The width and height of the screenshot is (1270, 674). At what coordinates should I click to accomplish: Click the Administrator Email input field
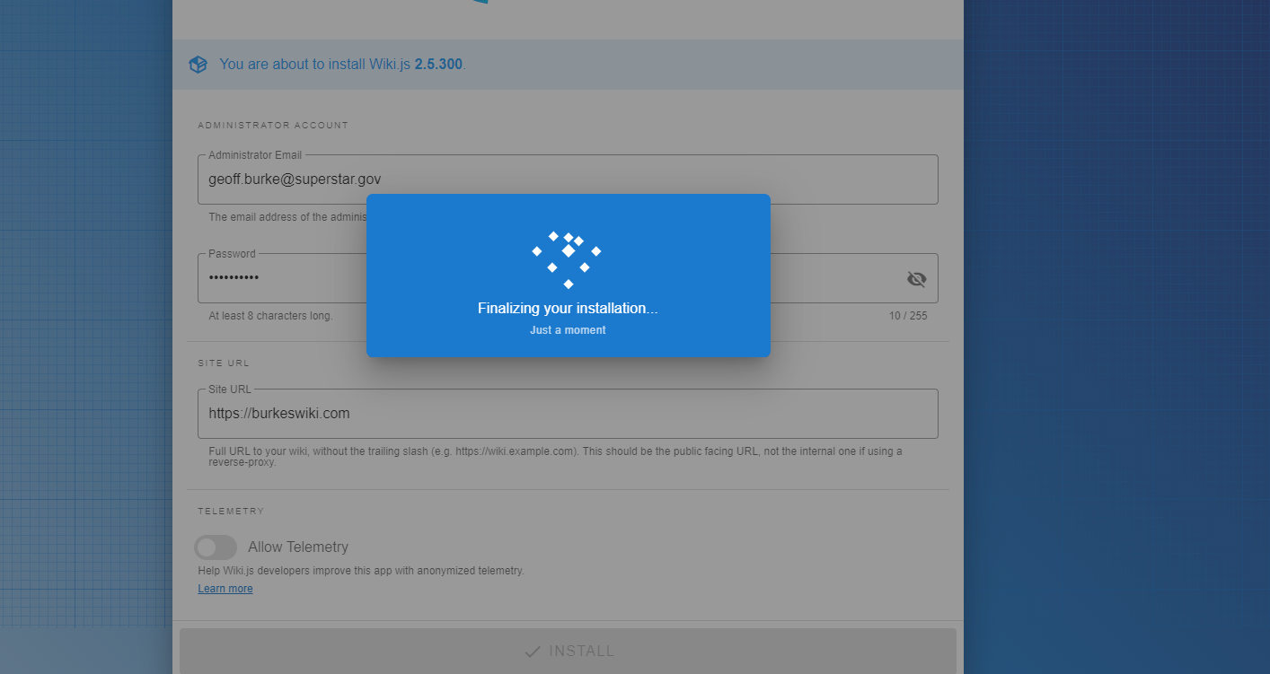[568, 179]
